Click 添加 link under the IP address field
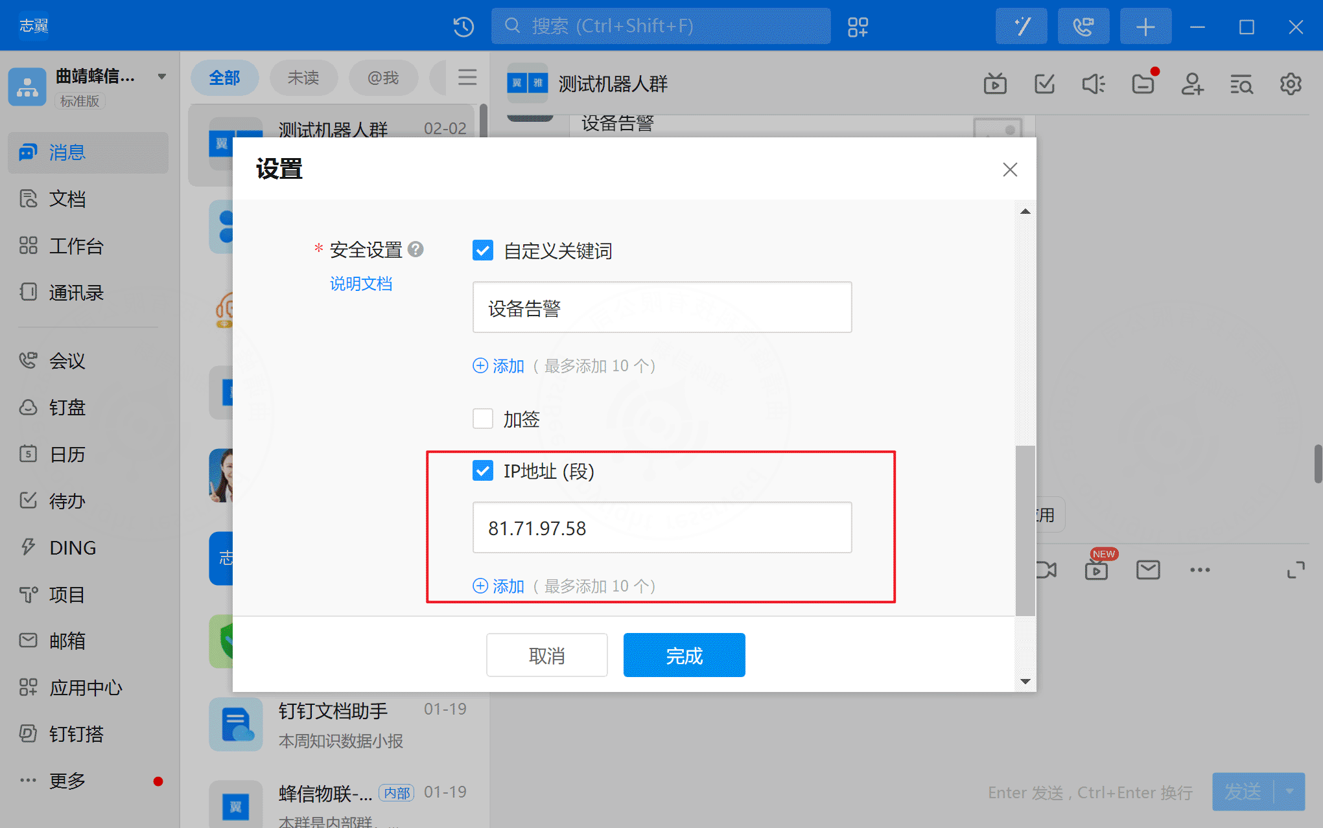 coord(498,586)
